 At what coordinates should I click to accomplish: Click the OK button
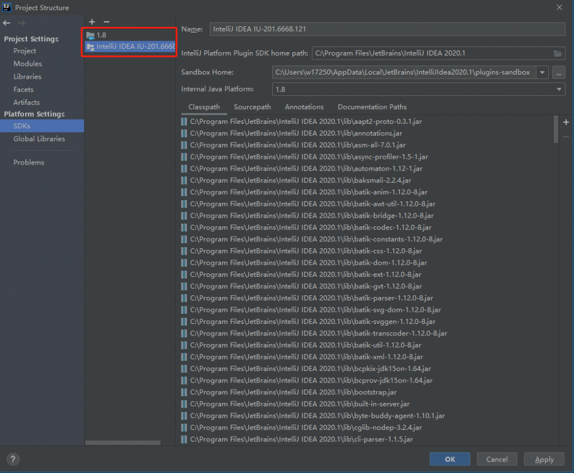point(449,459)
